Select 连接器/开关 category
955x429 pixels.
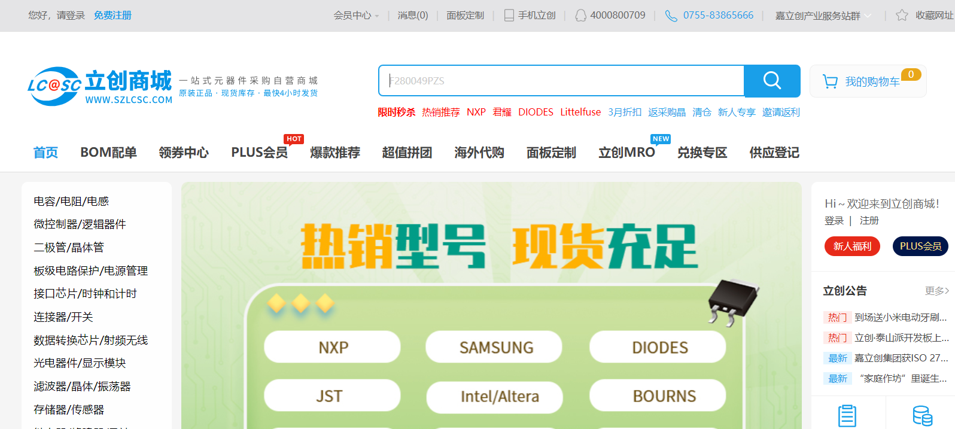(x=63, y=317)
